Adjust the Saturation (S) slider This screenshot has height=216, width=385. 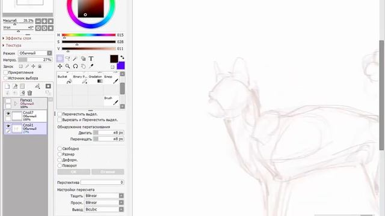88,42
